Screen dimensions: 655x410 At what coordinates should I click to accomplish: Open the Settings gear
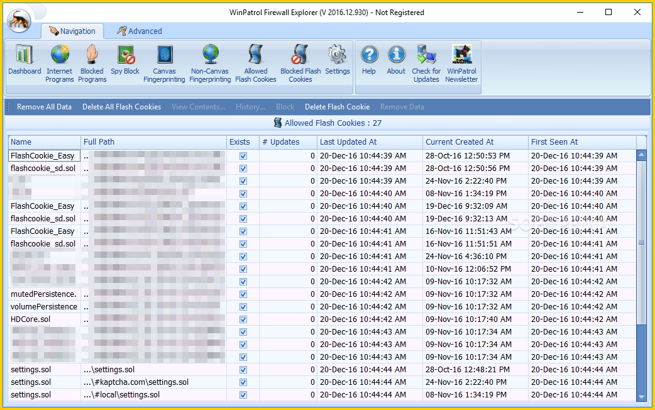tap(337, 60)
